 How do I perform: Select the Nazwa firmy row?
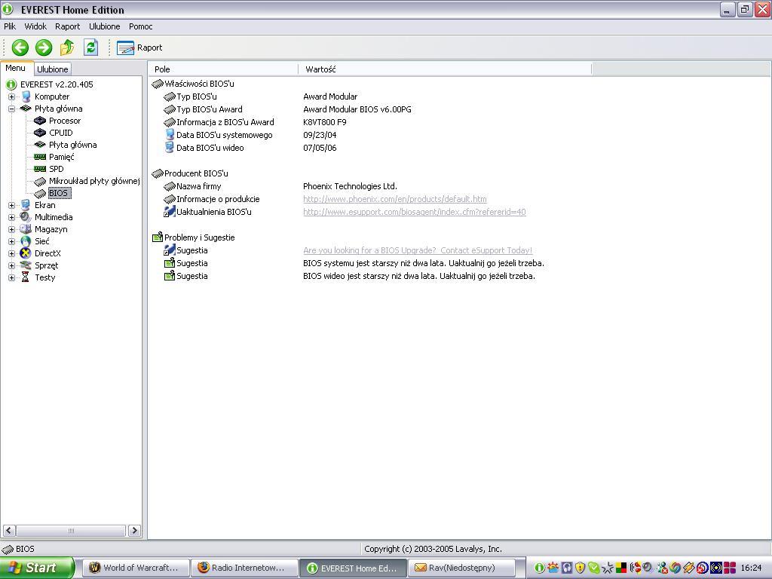pyautogui.click(x=280, y=186)
